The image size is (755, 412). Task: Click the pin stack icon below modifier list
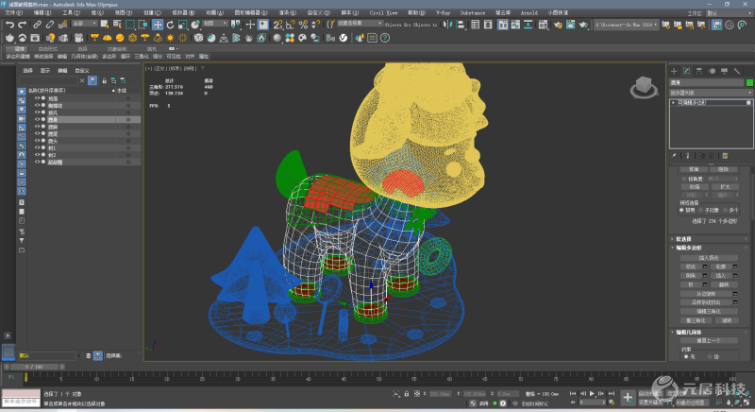pyautogui.click(x=674, y=156)
